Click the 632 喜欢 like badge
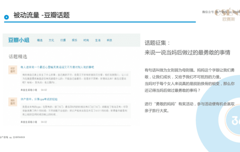The width and height of the screenshot is (240, 152). point(13,70)
